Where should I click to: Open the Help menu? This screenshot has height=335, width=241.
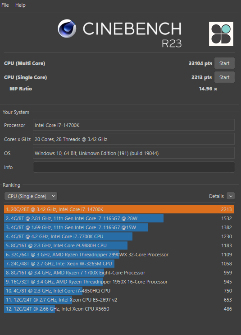click(20, 5)
